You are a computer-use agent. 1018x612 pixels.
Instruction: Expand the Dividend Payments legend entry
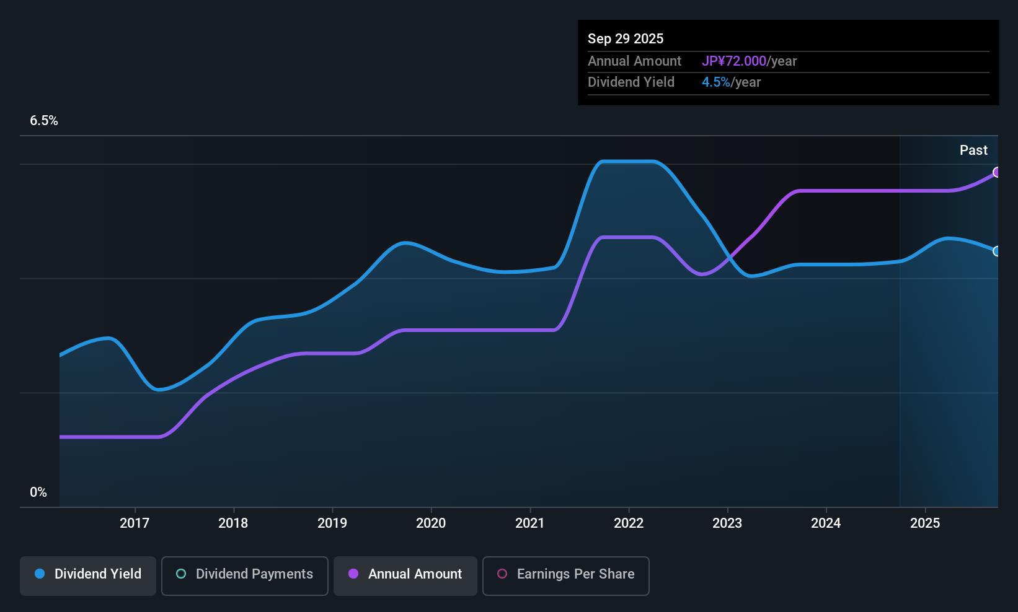pyautogui.click(x=244, y=575)
